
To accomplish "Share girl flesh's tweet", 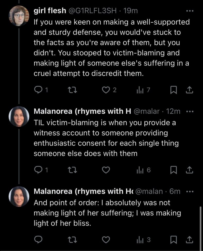I will point(190,90).
